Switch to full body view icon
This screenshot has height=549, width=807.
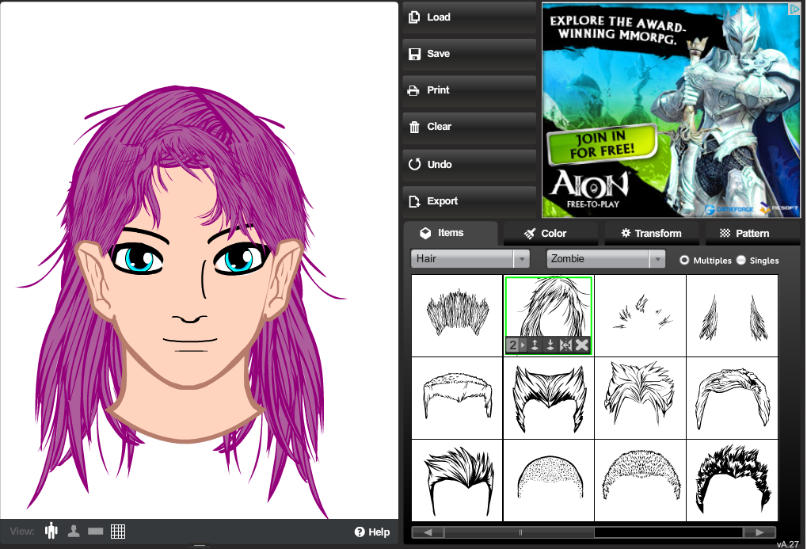tap(52, 532)
